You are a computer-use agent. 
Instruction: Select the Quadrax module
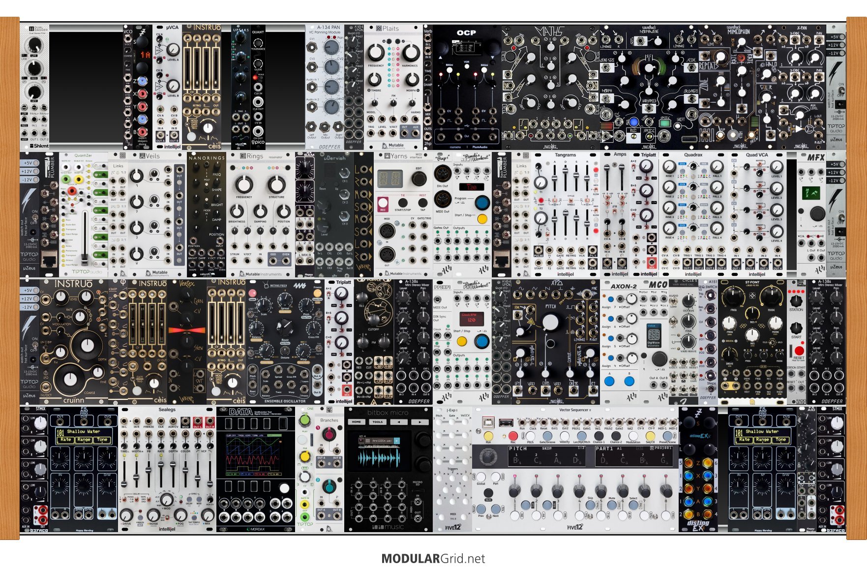coord(693,214)
